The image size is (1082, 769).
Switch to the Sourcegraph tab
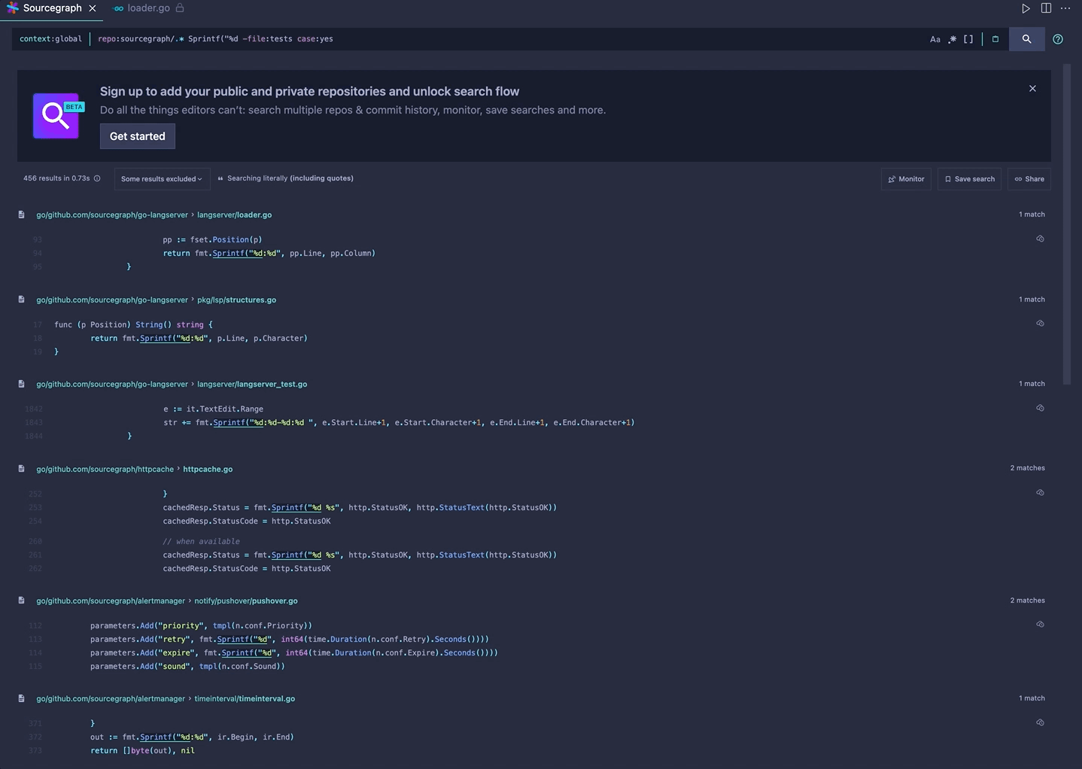click(x=52, y=8)
